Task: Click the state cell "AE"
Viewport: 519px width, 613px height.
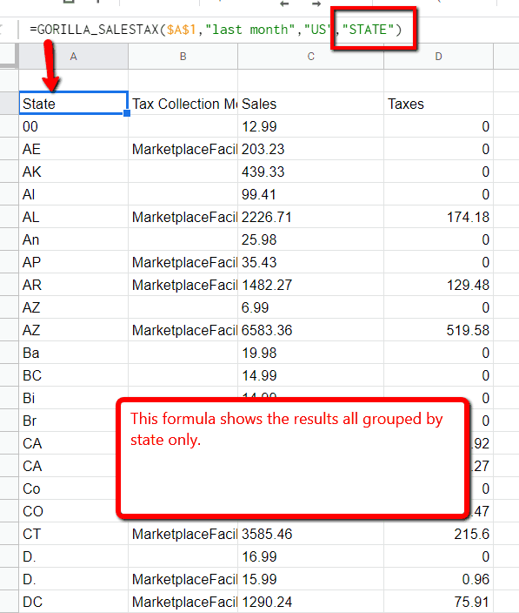Action: point(73,149)
